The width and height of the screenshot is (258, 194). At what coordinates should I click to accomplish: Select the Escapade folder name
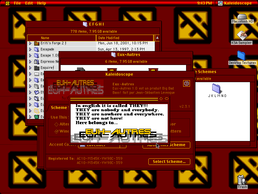47,49
